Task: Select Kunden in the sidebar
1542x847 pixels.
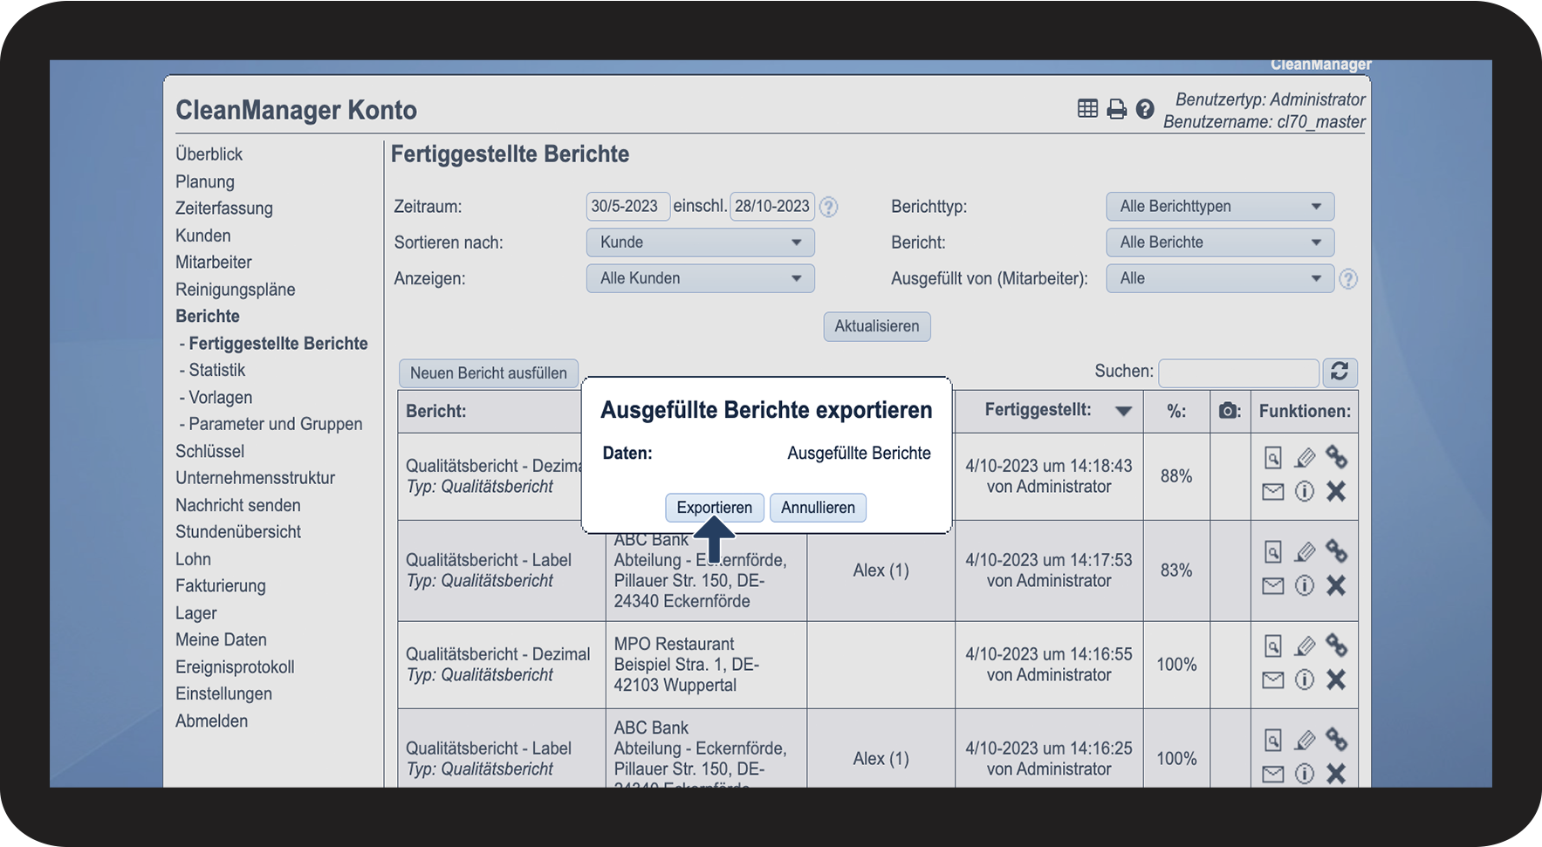Action: click(x=203, y=236)
